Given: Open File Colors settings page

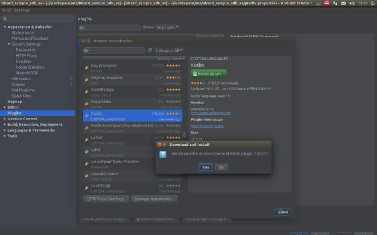Looking at the screenshot, I should pos(21,78).
